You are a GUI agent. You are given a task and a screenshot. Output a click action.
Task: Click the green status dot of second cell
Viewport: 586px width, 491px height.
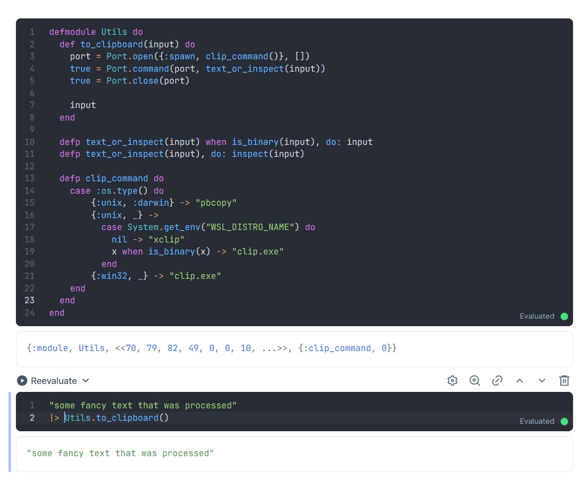click(564, 421)
